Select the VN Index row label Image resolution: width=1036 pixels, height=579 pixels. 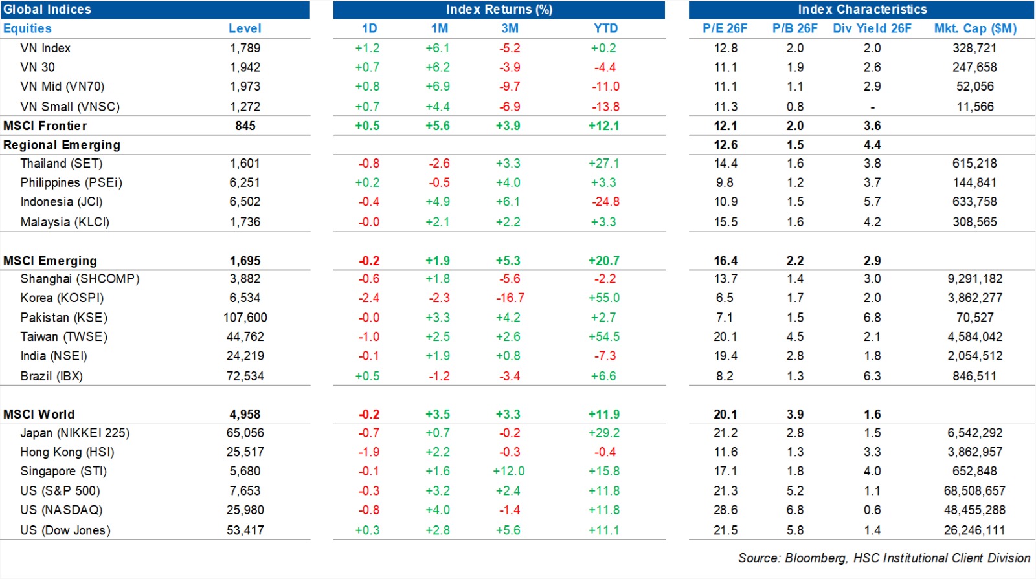click(x=45, y=49)
